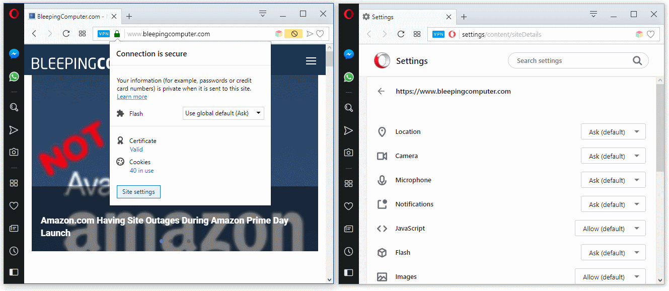669x291 pixels.
Task: Open Amazon.com Having Site Outages headline
Action: coord(164,227)
